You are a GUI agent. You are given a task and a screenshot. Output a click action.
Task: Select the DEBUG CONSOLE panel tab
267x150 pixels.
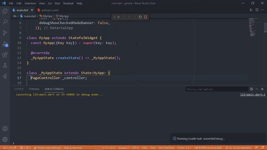click(54, 89)
